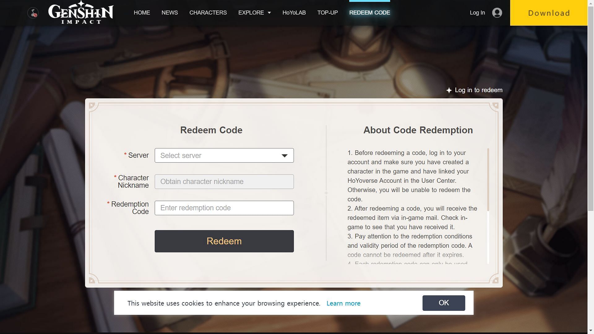
Task: Click the user account profile icon
Action: [x=497, y=12]
